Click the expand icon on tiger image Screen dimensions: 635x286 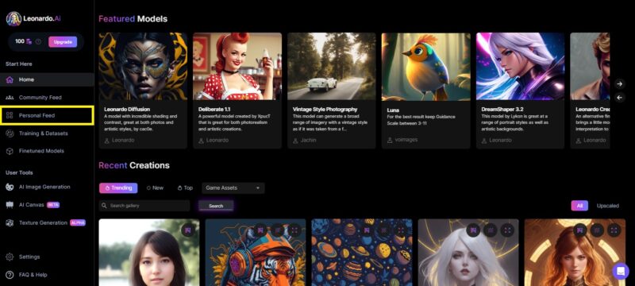[294, 230]
